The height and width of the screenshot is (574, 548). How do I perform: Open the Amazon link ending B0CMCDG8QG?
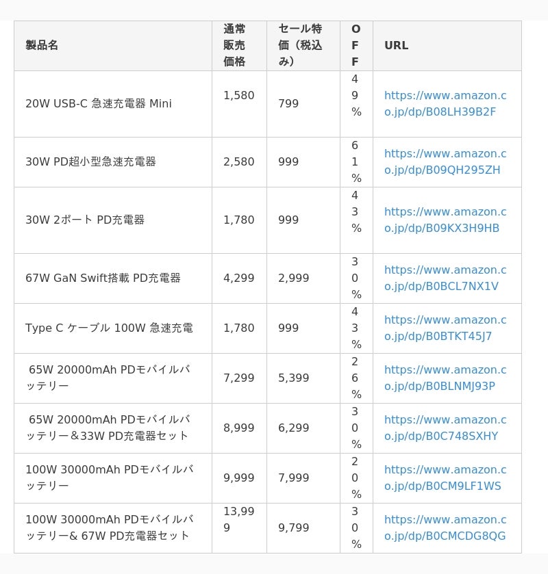click(x=445, y=528)
